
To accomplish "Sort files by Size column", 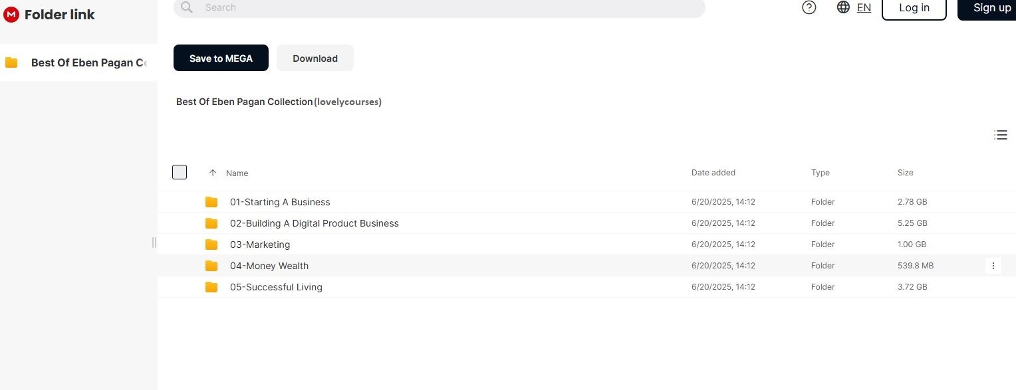I will 905,173.
